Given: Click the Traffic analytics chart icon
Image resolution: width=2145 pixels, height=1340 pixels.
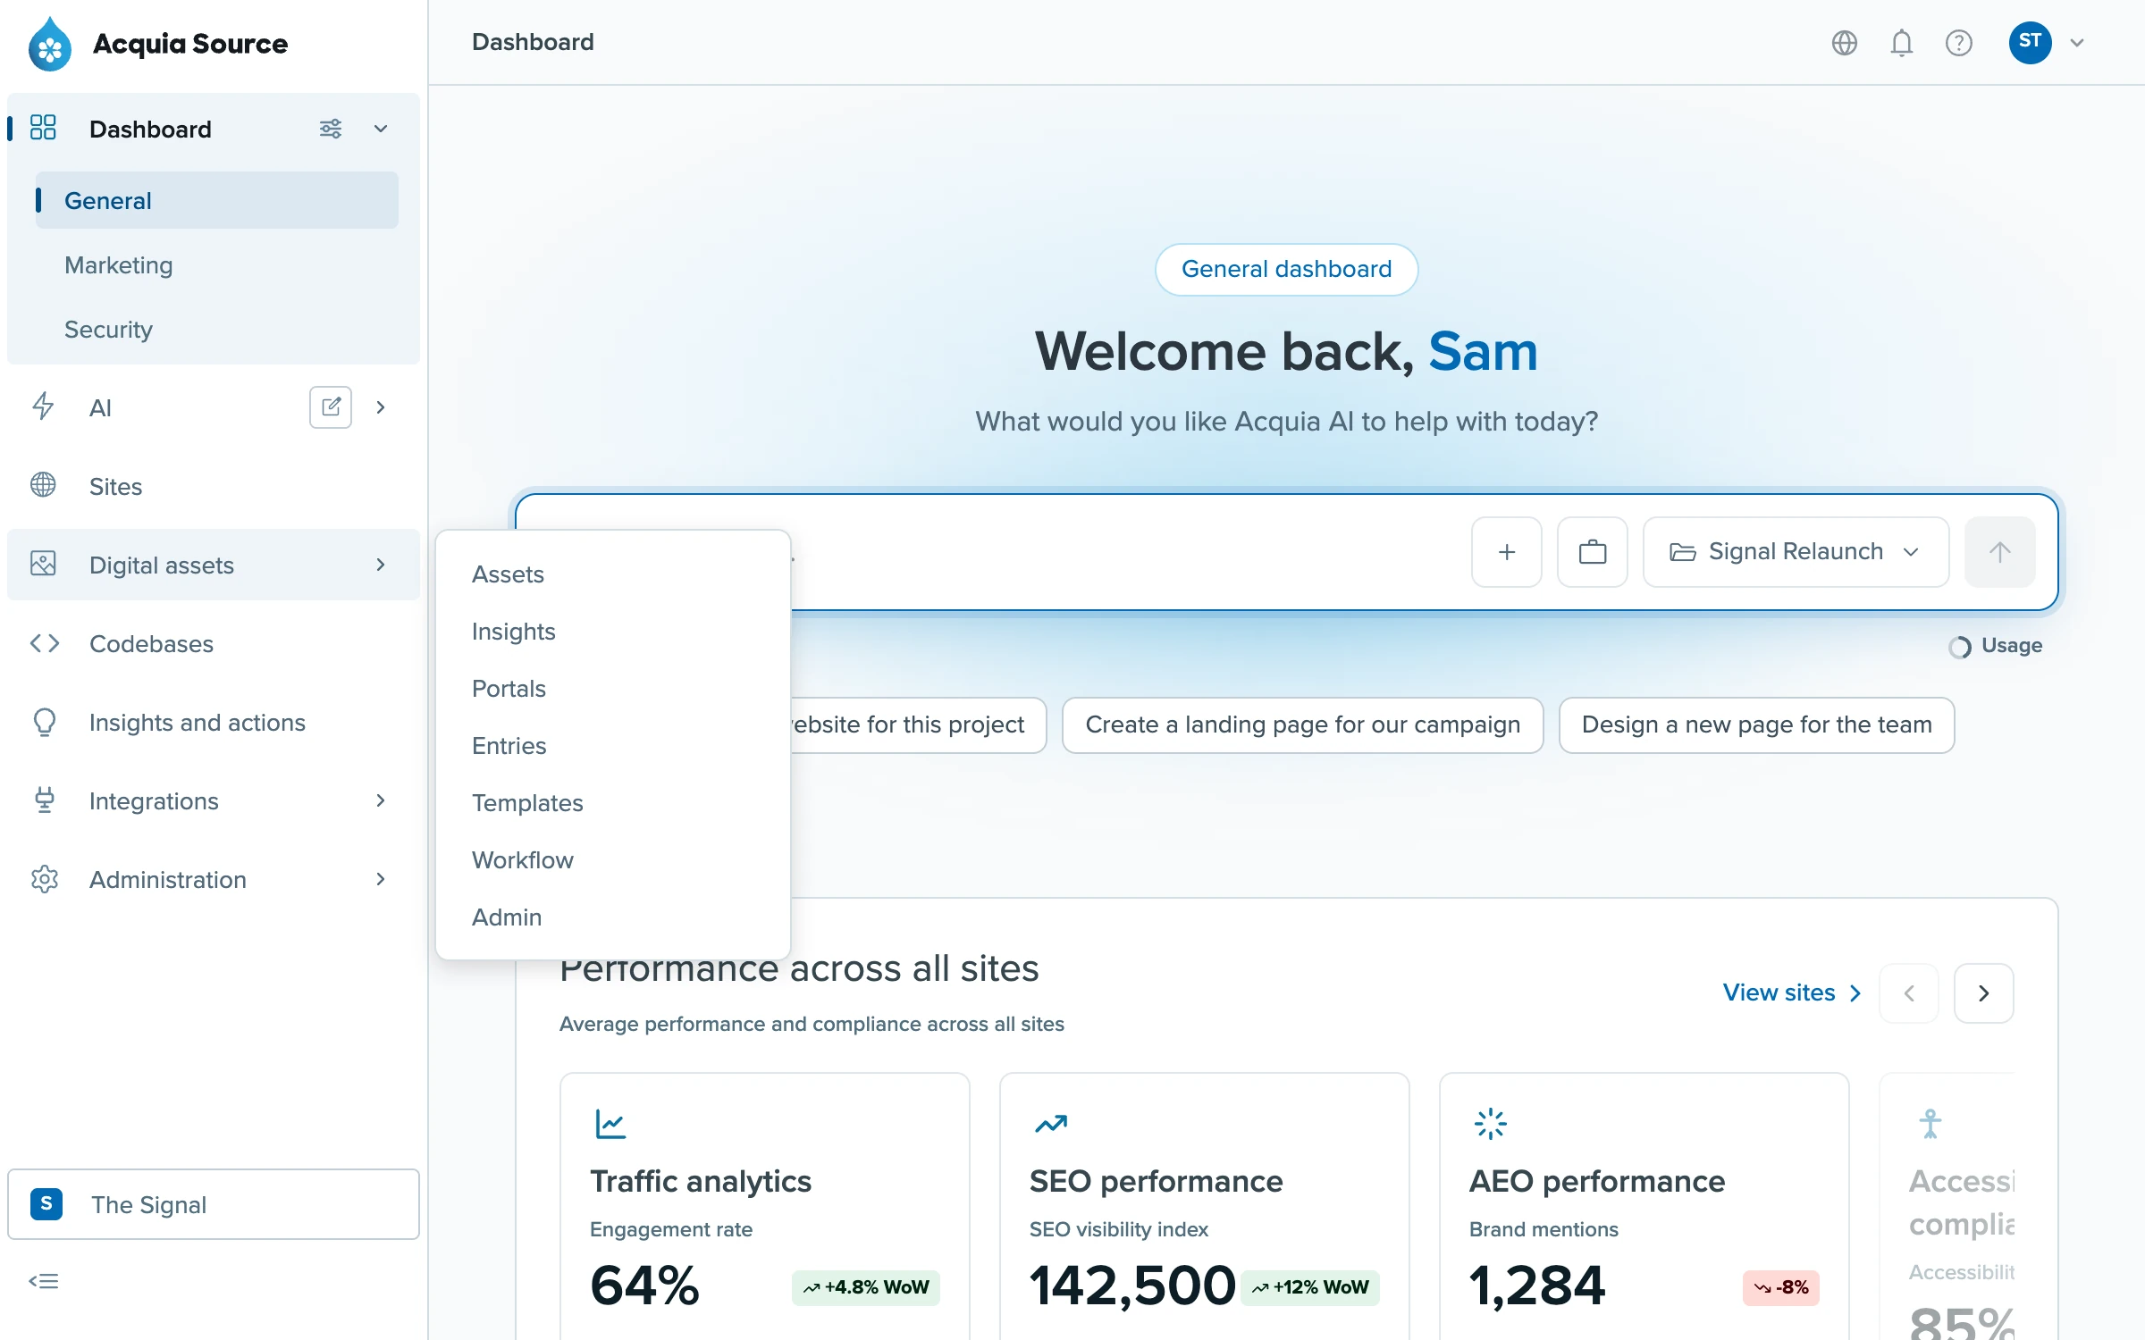Looking at the screenshot, I should click(610, 1123).
